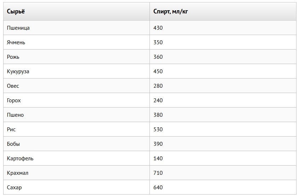Select the Пшено row label
Image resolution: width=299 pixels, height=196 pixels.
tap(16, 115)
